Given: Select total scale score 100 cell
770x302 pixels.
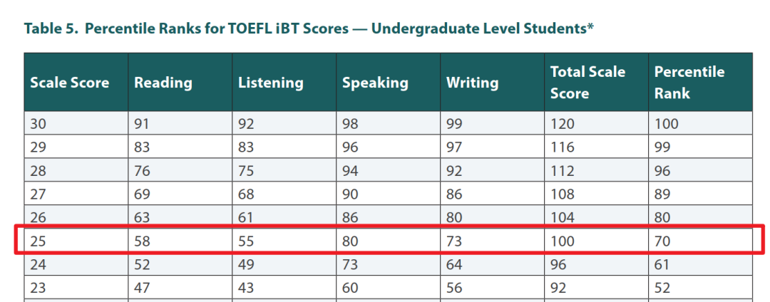Looking at the screenshot, I should click(x=597, y=241).
